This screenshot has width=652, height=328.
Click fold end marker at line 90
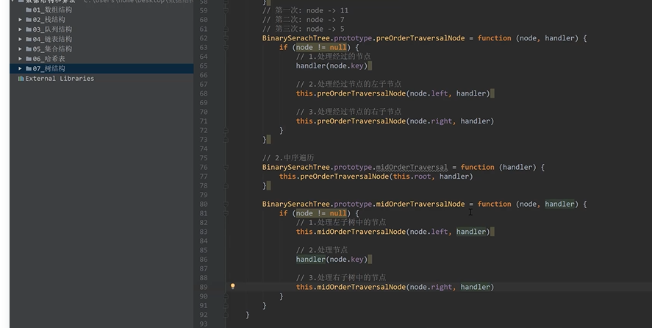[x=226, y=296]
